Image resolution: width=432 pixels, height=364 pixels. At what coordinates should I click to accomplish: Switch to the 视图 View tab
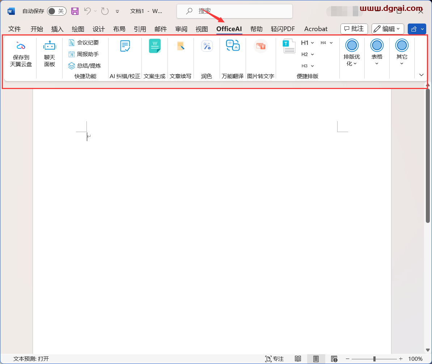[x=202, y=29]
